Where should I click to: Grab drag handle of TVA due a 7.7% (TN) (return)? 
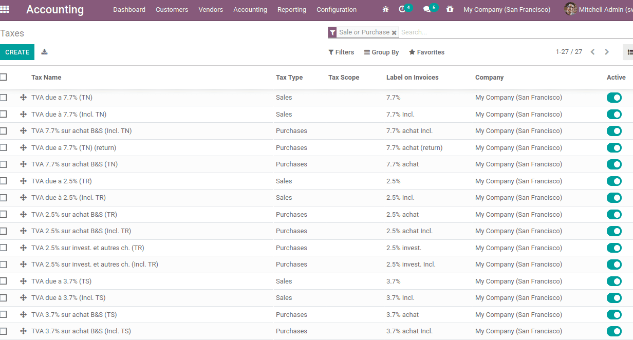click(x=23, y=147)
